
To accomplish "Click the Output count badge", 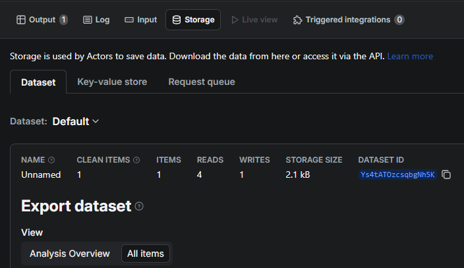I will tap(64, 20).
